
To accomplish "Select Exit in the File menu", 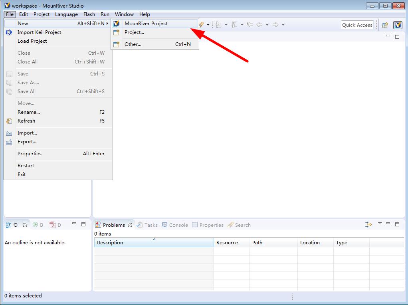I will [58, 174].
